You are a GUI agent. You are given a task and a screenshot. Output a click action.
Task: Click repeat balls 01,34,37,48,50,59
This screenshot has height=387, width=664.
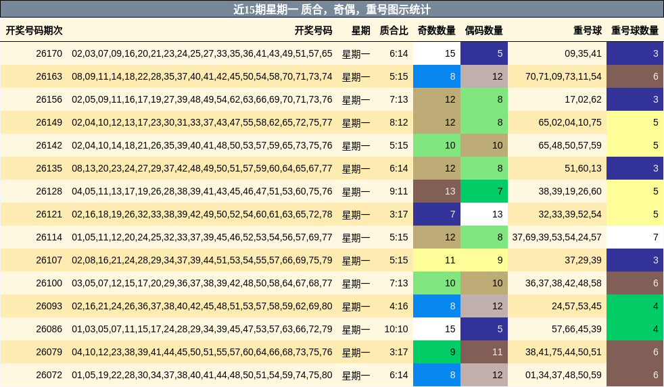pos(564,375)
